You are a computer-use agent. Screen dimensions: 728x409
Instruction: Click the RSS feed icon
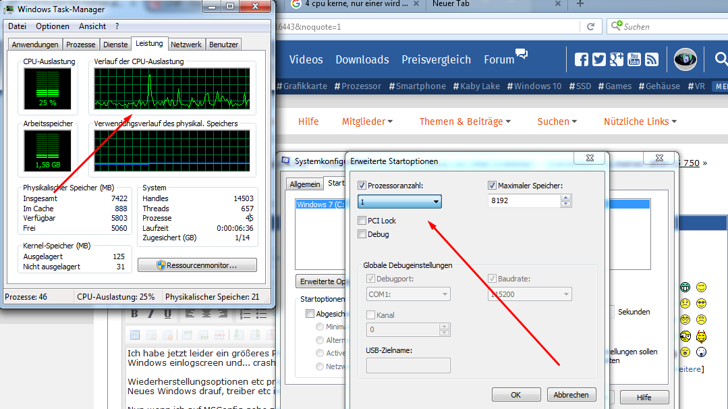[652, 59]
